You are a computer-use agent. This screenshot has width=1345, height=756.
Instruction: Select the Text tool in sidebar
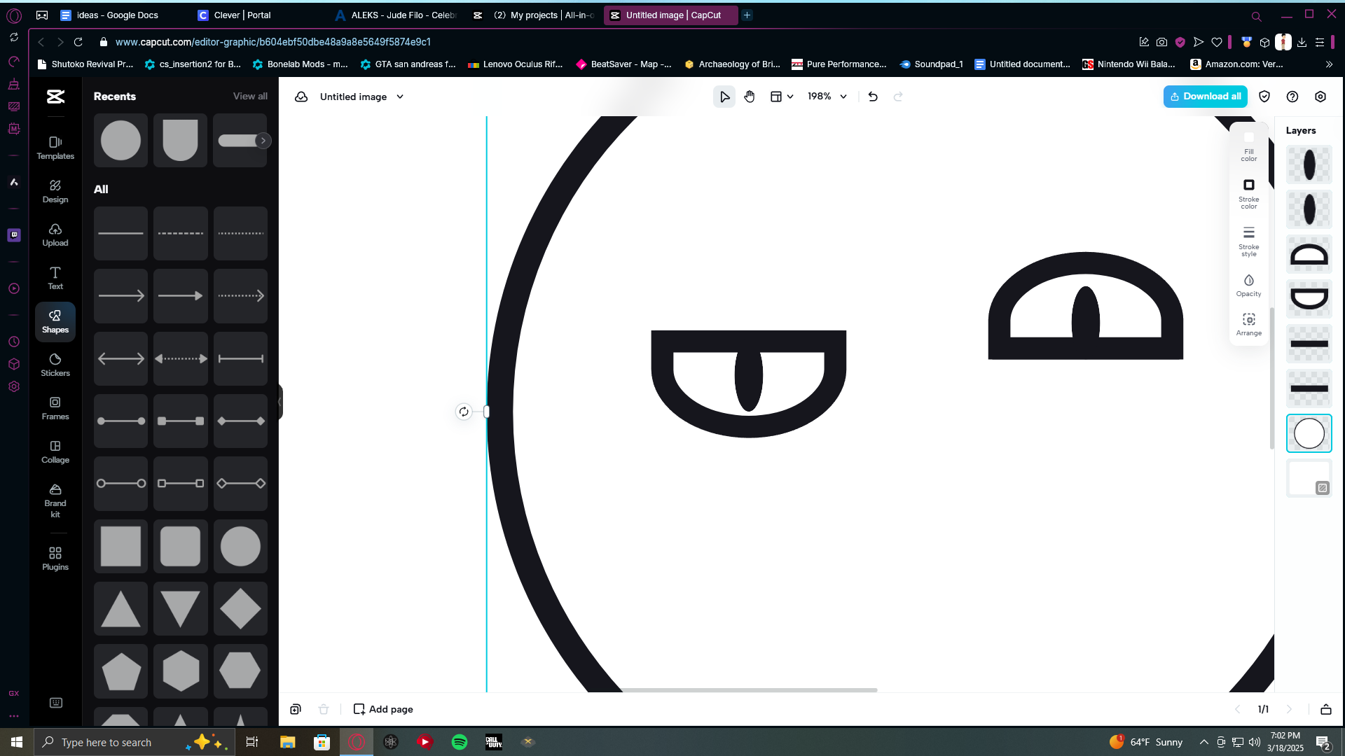pos(55,278)
